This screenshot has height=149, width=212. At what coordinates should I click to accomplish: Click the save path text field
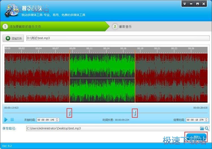pyautogui.click(x=113, y=129)
